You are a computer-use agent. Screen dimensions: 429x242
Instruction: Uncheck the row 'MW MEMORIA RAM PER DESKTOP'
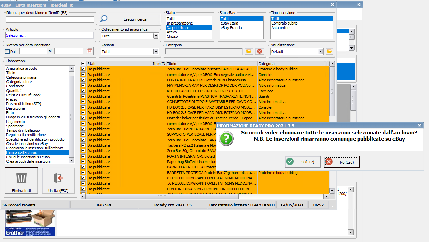(x=83, y=85)
